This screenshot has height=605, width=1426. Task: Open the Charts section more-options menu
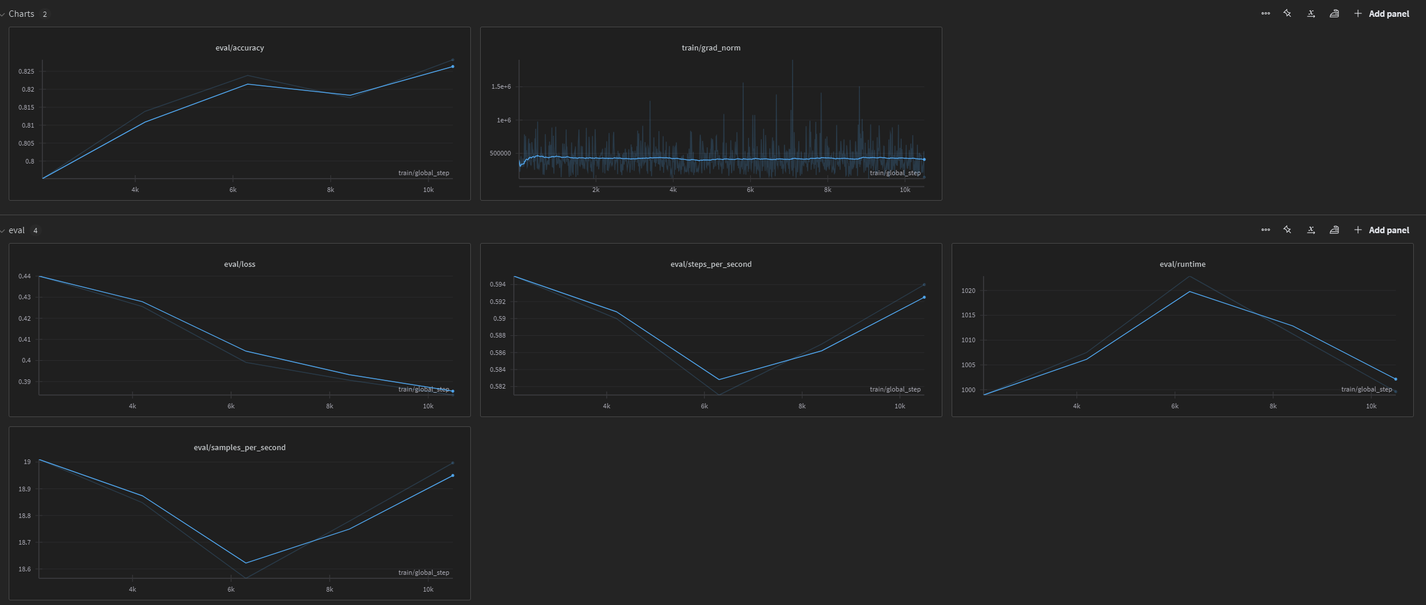tap(1266, 13)
